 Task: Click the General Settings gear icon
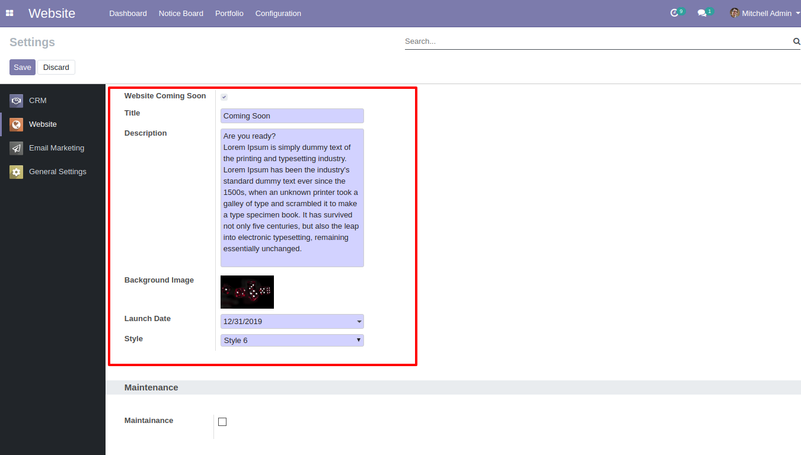17,172
